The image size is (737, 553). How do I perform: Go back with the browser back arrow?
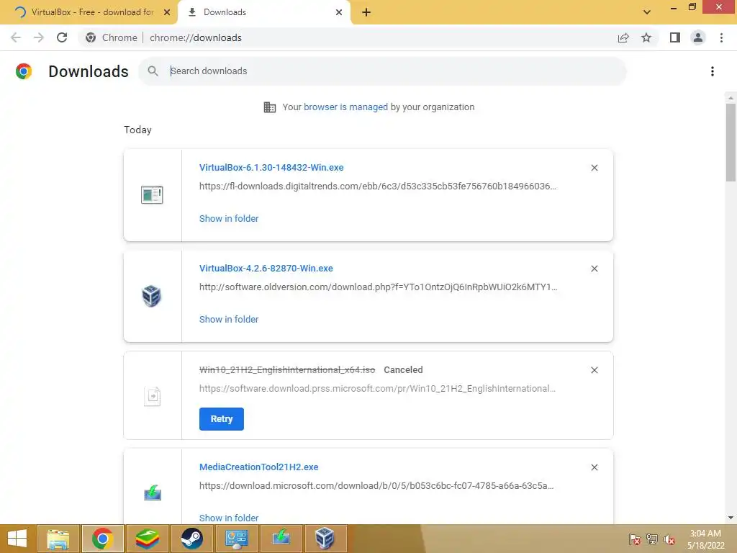[x=16, y=37]
